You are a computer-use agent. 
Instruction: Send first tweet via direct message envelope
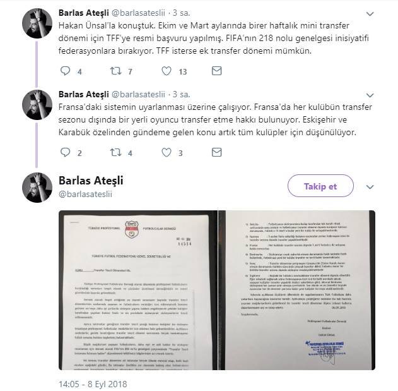tap(216, 71)
